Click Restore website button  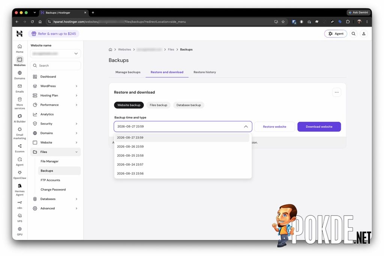point(274,127)
